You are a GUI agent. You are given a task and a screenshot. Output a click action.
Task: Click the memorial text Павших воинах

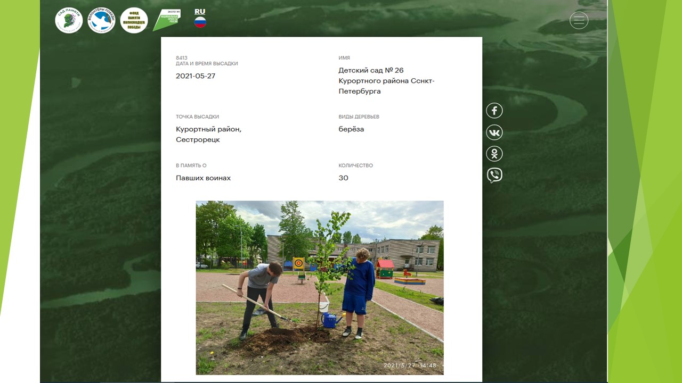point(204,178)
